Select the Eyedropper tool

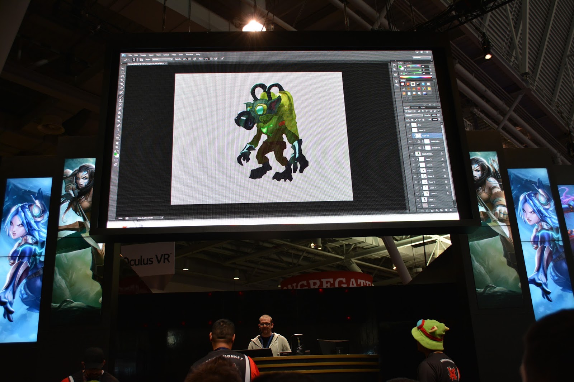[x=121, y=89]
